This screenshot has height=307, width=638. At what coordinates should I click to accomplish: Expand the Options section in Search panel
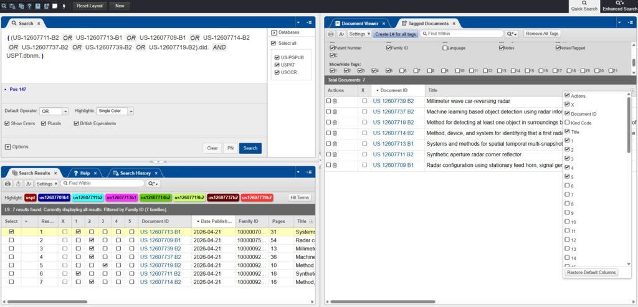7,147
